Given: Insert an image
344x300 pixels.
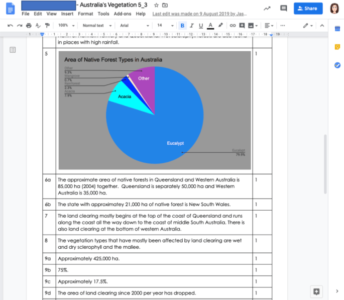Looking at the screenshot, I should tap(251, 26).
